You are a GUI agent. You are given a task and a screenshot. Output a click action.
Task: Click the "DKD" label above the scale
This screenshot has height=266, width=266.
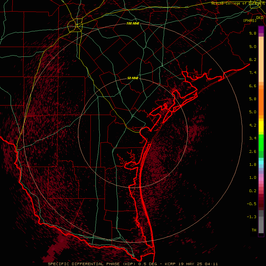point(259,18)
